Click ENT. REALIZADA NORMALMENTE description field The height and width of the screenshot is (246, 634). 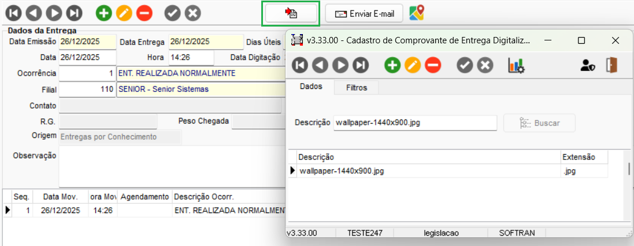201,73
